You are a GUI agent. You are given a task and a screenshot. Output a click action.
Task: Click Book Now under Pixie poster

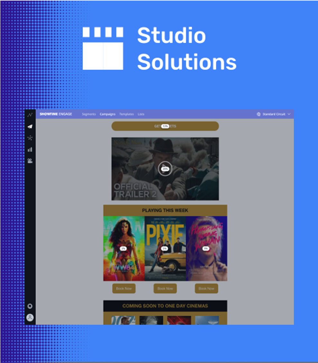tap(165, 289)
